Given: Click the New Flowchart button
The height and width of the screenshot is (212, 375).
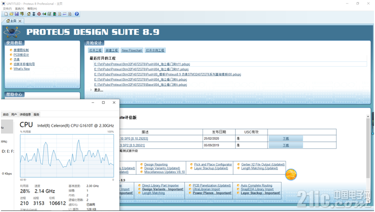Looking at the screenshot, I should (x=132, y=50).
